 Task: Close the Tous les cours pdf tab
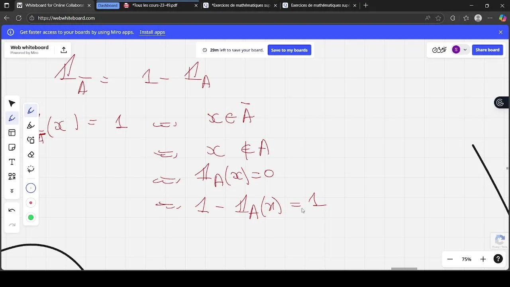pos(196,6)
